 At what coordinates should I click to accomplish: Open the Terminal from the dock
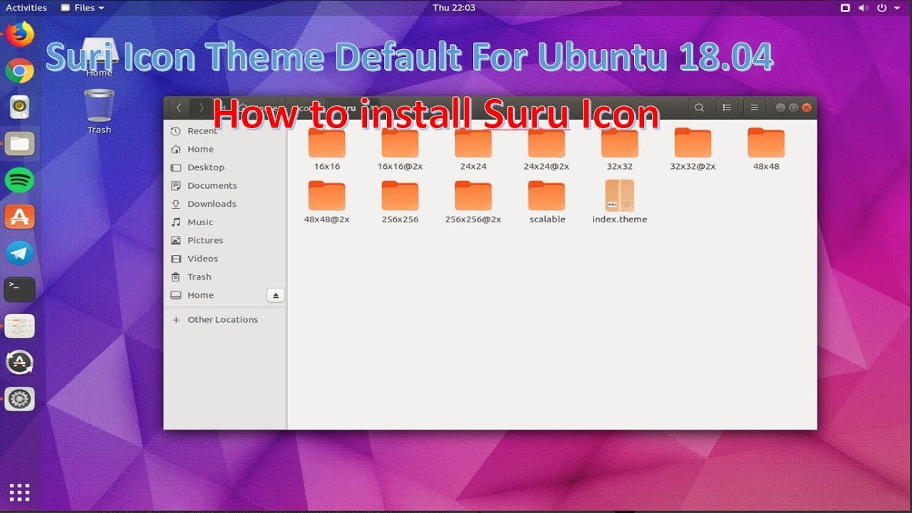(x=19, y=289)
